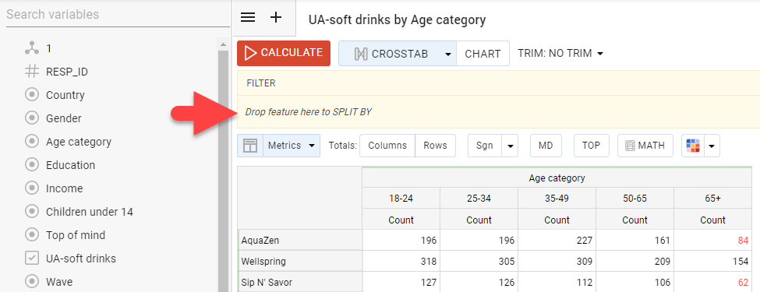Image resolution: width=760 pixels, height=292 pixels.
Task: Click the TOP button
Action: (592, 146)
